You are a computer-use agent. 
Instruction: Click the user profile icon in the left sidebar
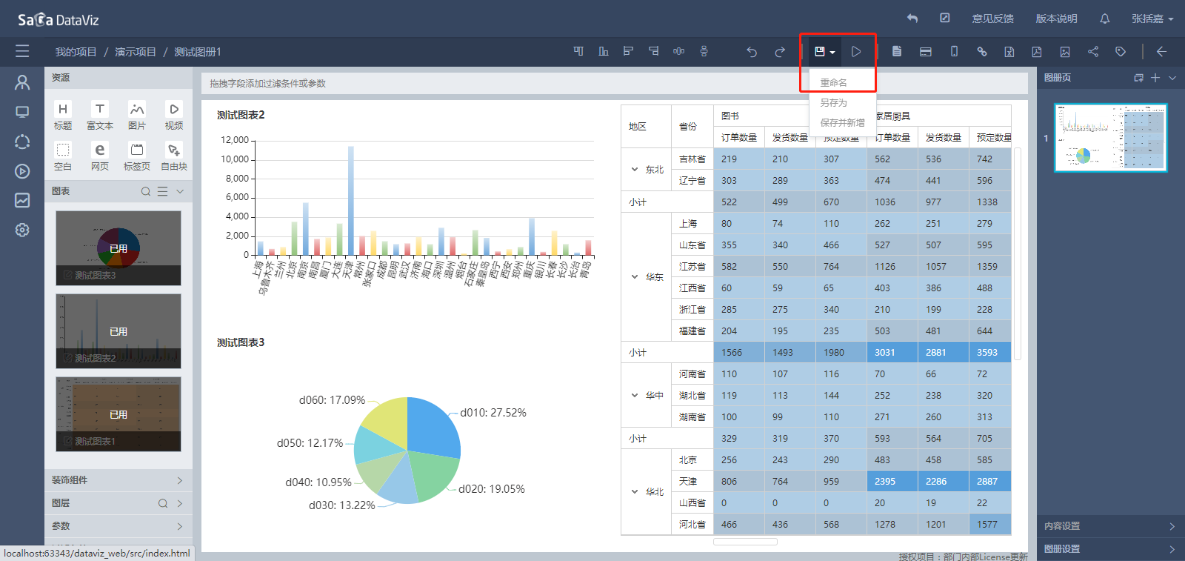pyautogui.click(x=22, y=82)
